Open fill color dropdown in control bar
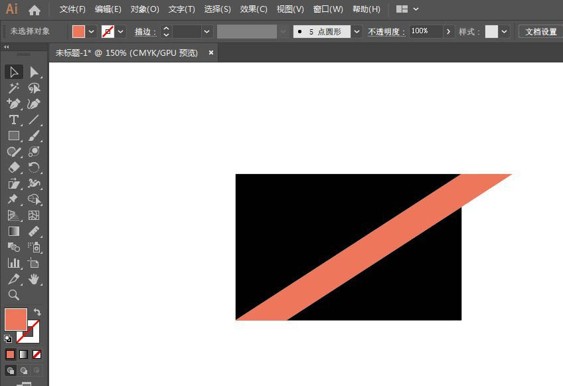Viewport: 563px width, 386px height. tap(91, 32)
